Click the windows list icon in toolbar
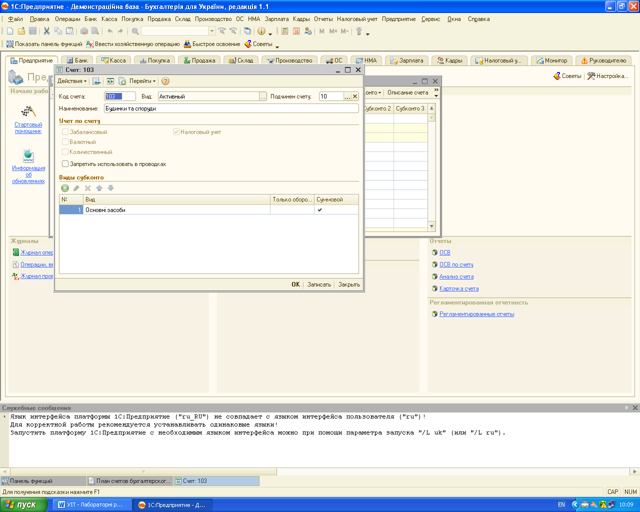 point(247,31)
